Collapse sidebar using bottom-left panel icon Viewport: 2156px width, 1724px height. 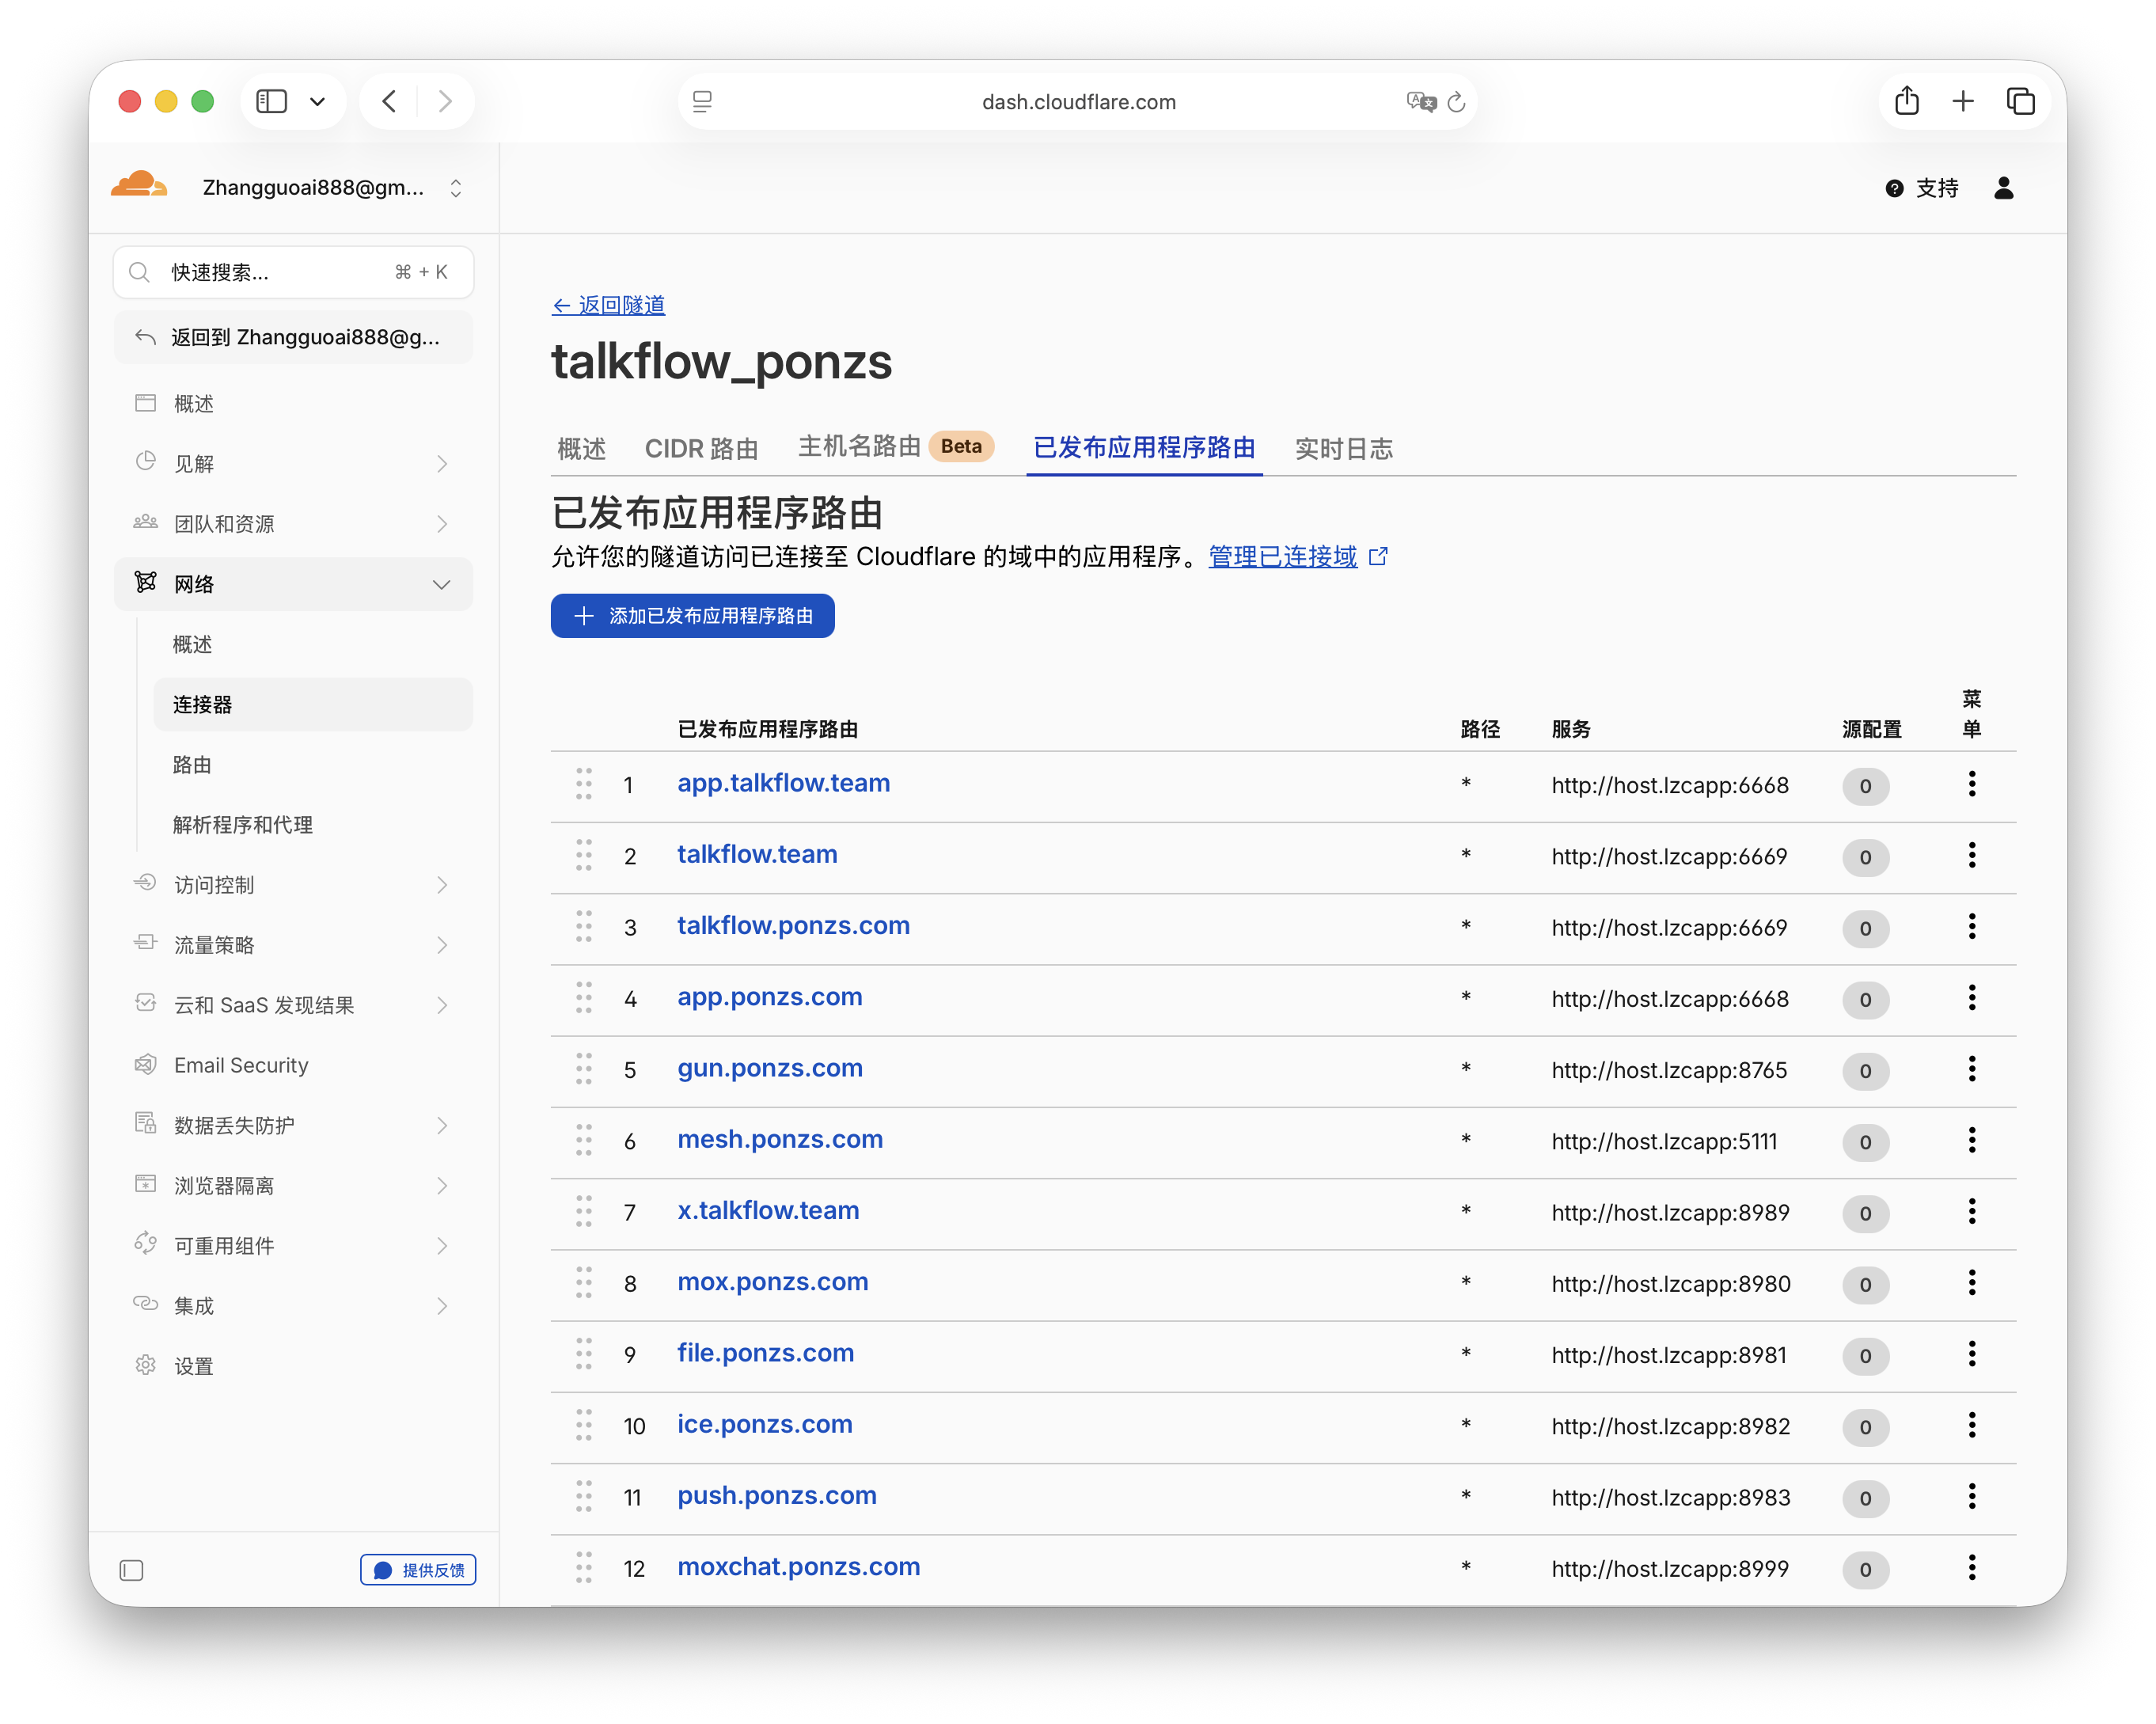click(x=131, y=1570)
